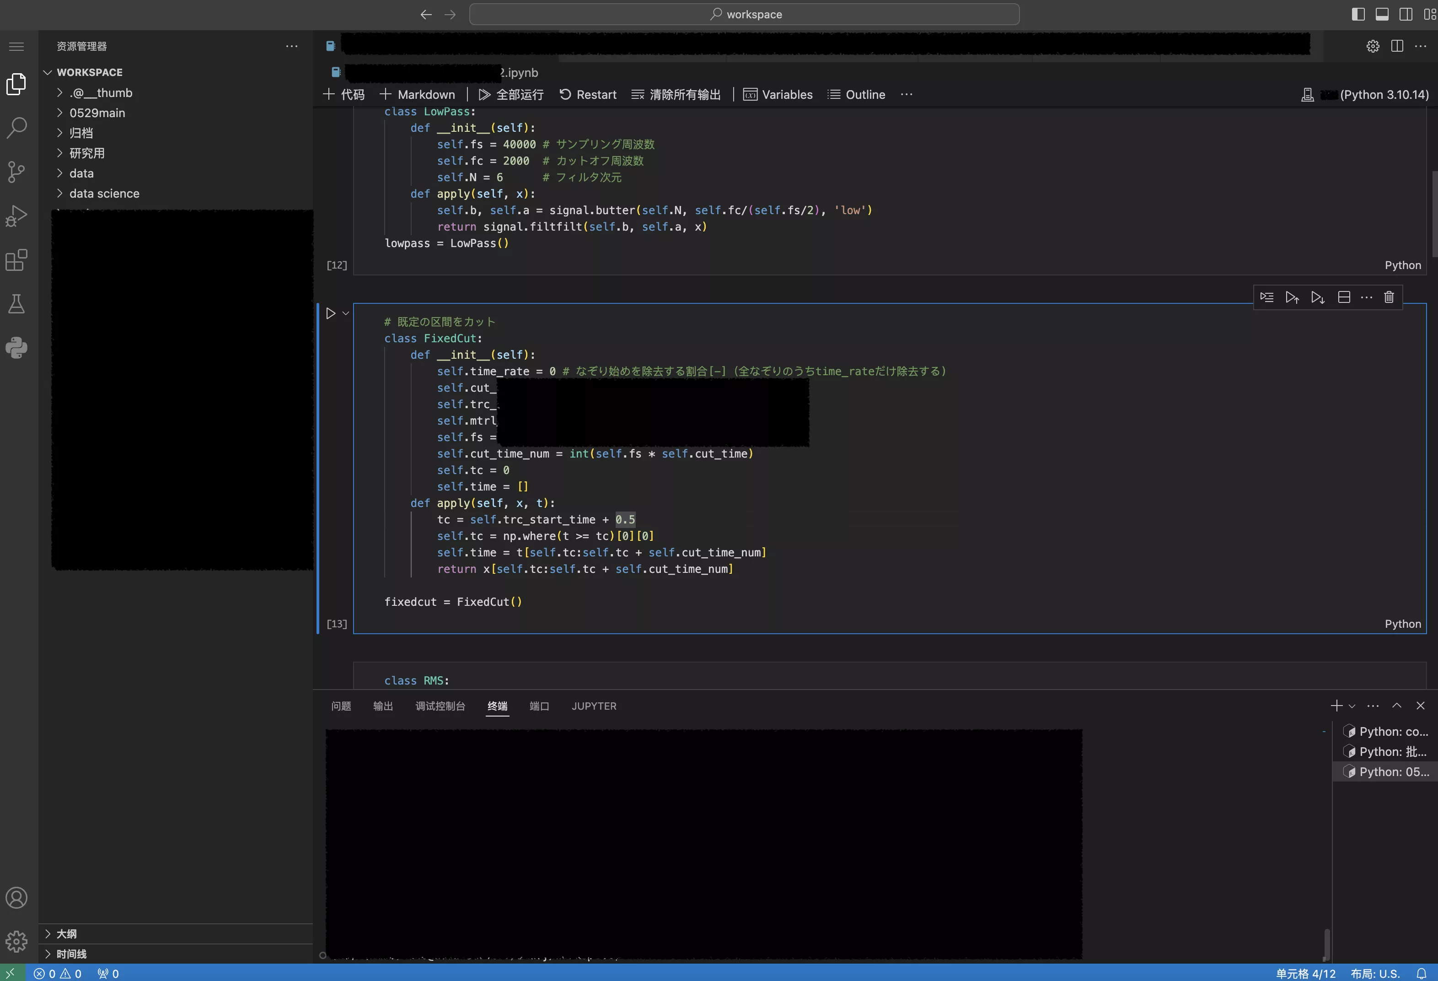Open Source Control view

coord(17,172)
